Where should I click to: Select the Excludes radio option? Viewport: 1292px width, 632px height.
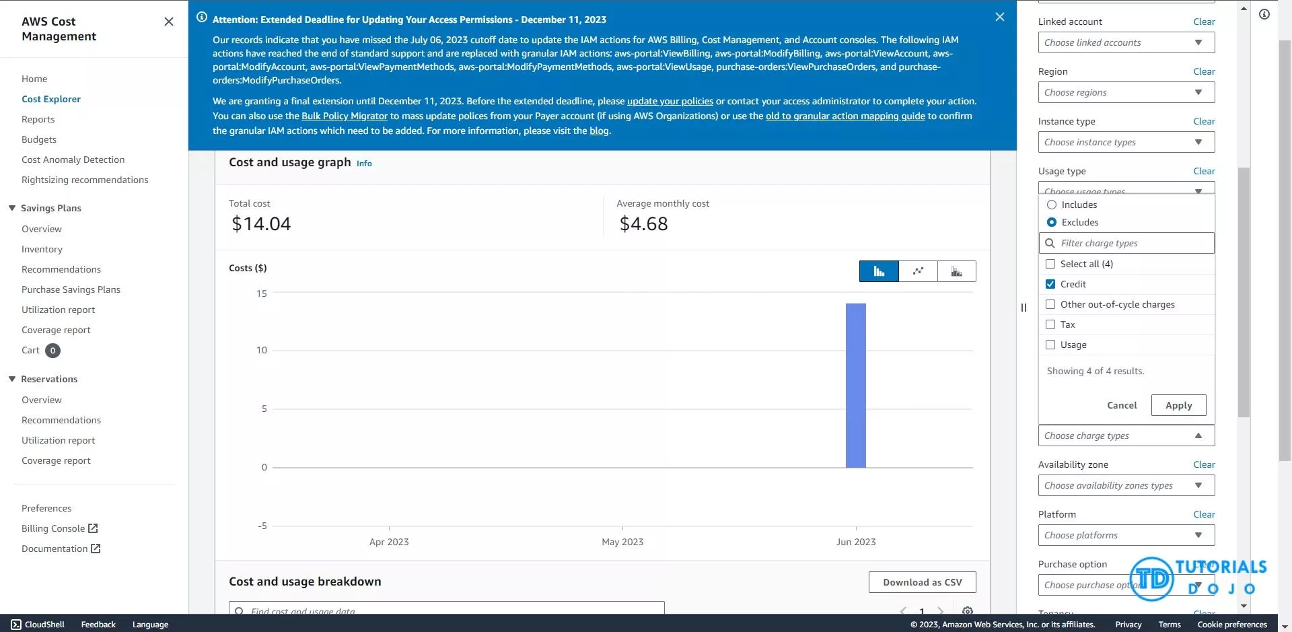pyautogui.click(x=1052, y=222)
